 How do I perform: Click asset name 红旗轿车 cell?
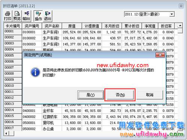coord(52,117)
